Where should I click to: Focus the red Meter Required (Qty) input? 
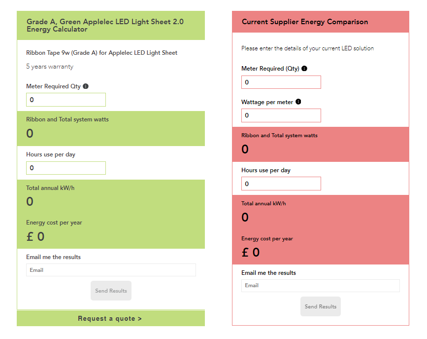(281, 82)
